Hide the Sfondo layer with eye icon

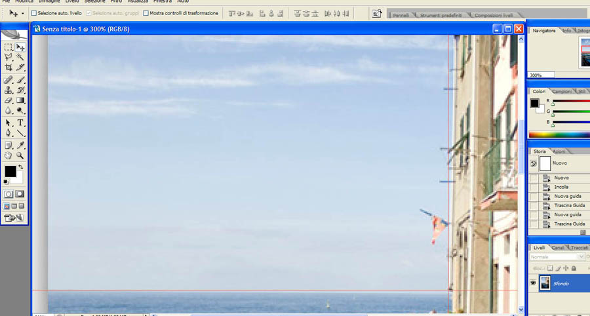tap(533, 283)
